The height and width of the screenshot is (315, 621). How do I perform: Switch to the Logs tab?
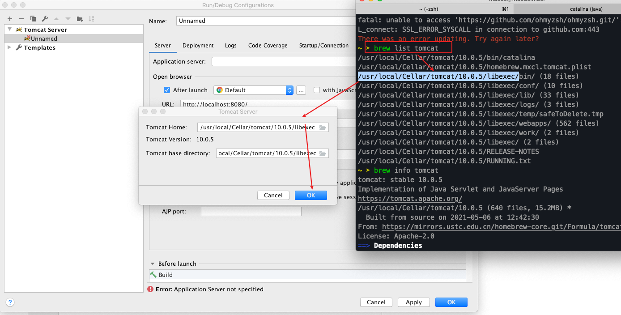tap(231, 46)
